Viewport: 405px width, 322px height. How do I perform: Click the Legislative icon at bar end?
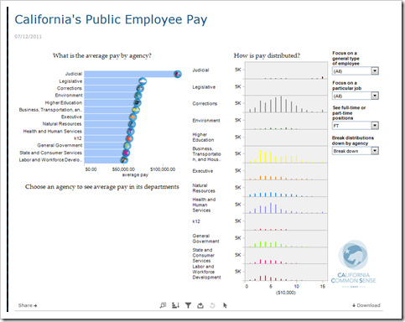(143, 81)
